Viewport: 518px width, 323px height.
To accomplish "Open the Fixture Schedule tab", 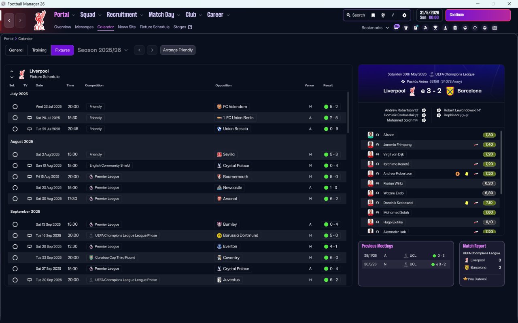I will pyautogui.click(x=155, y=27).
